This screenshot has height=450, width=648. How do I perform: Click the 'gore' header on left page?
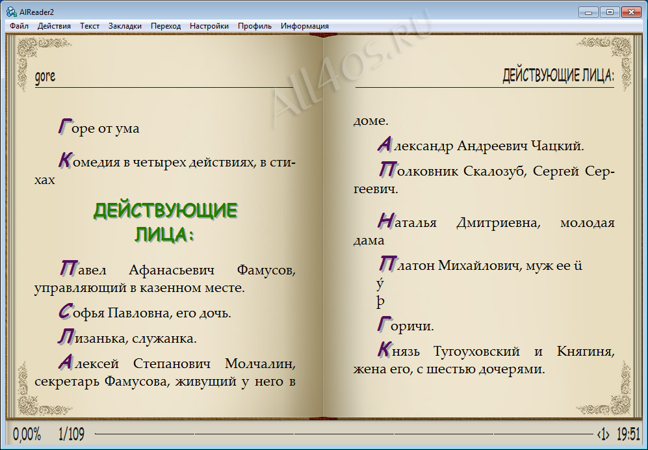click(x=45, y=77)
